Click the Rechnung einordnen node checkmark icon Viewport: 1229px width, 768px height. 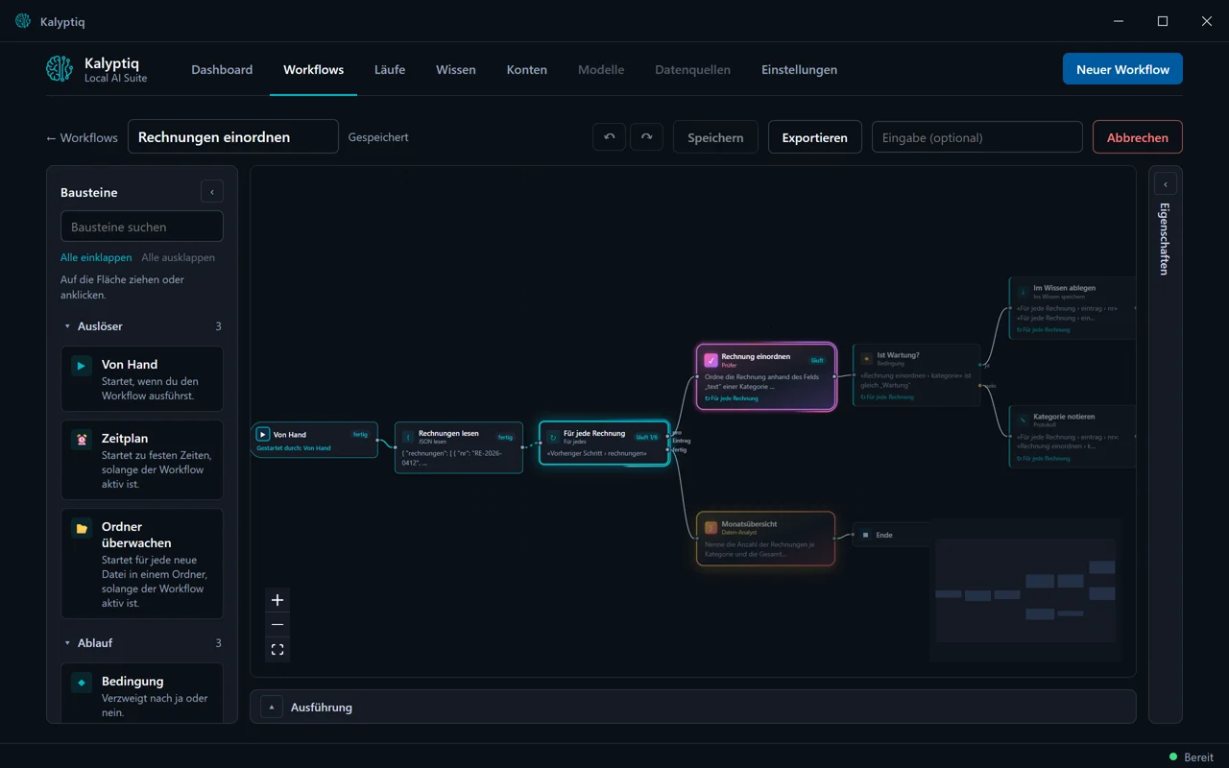[711, 361]
